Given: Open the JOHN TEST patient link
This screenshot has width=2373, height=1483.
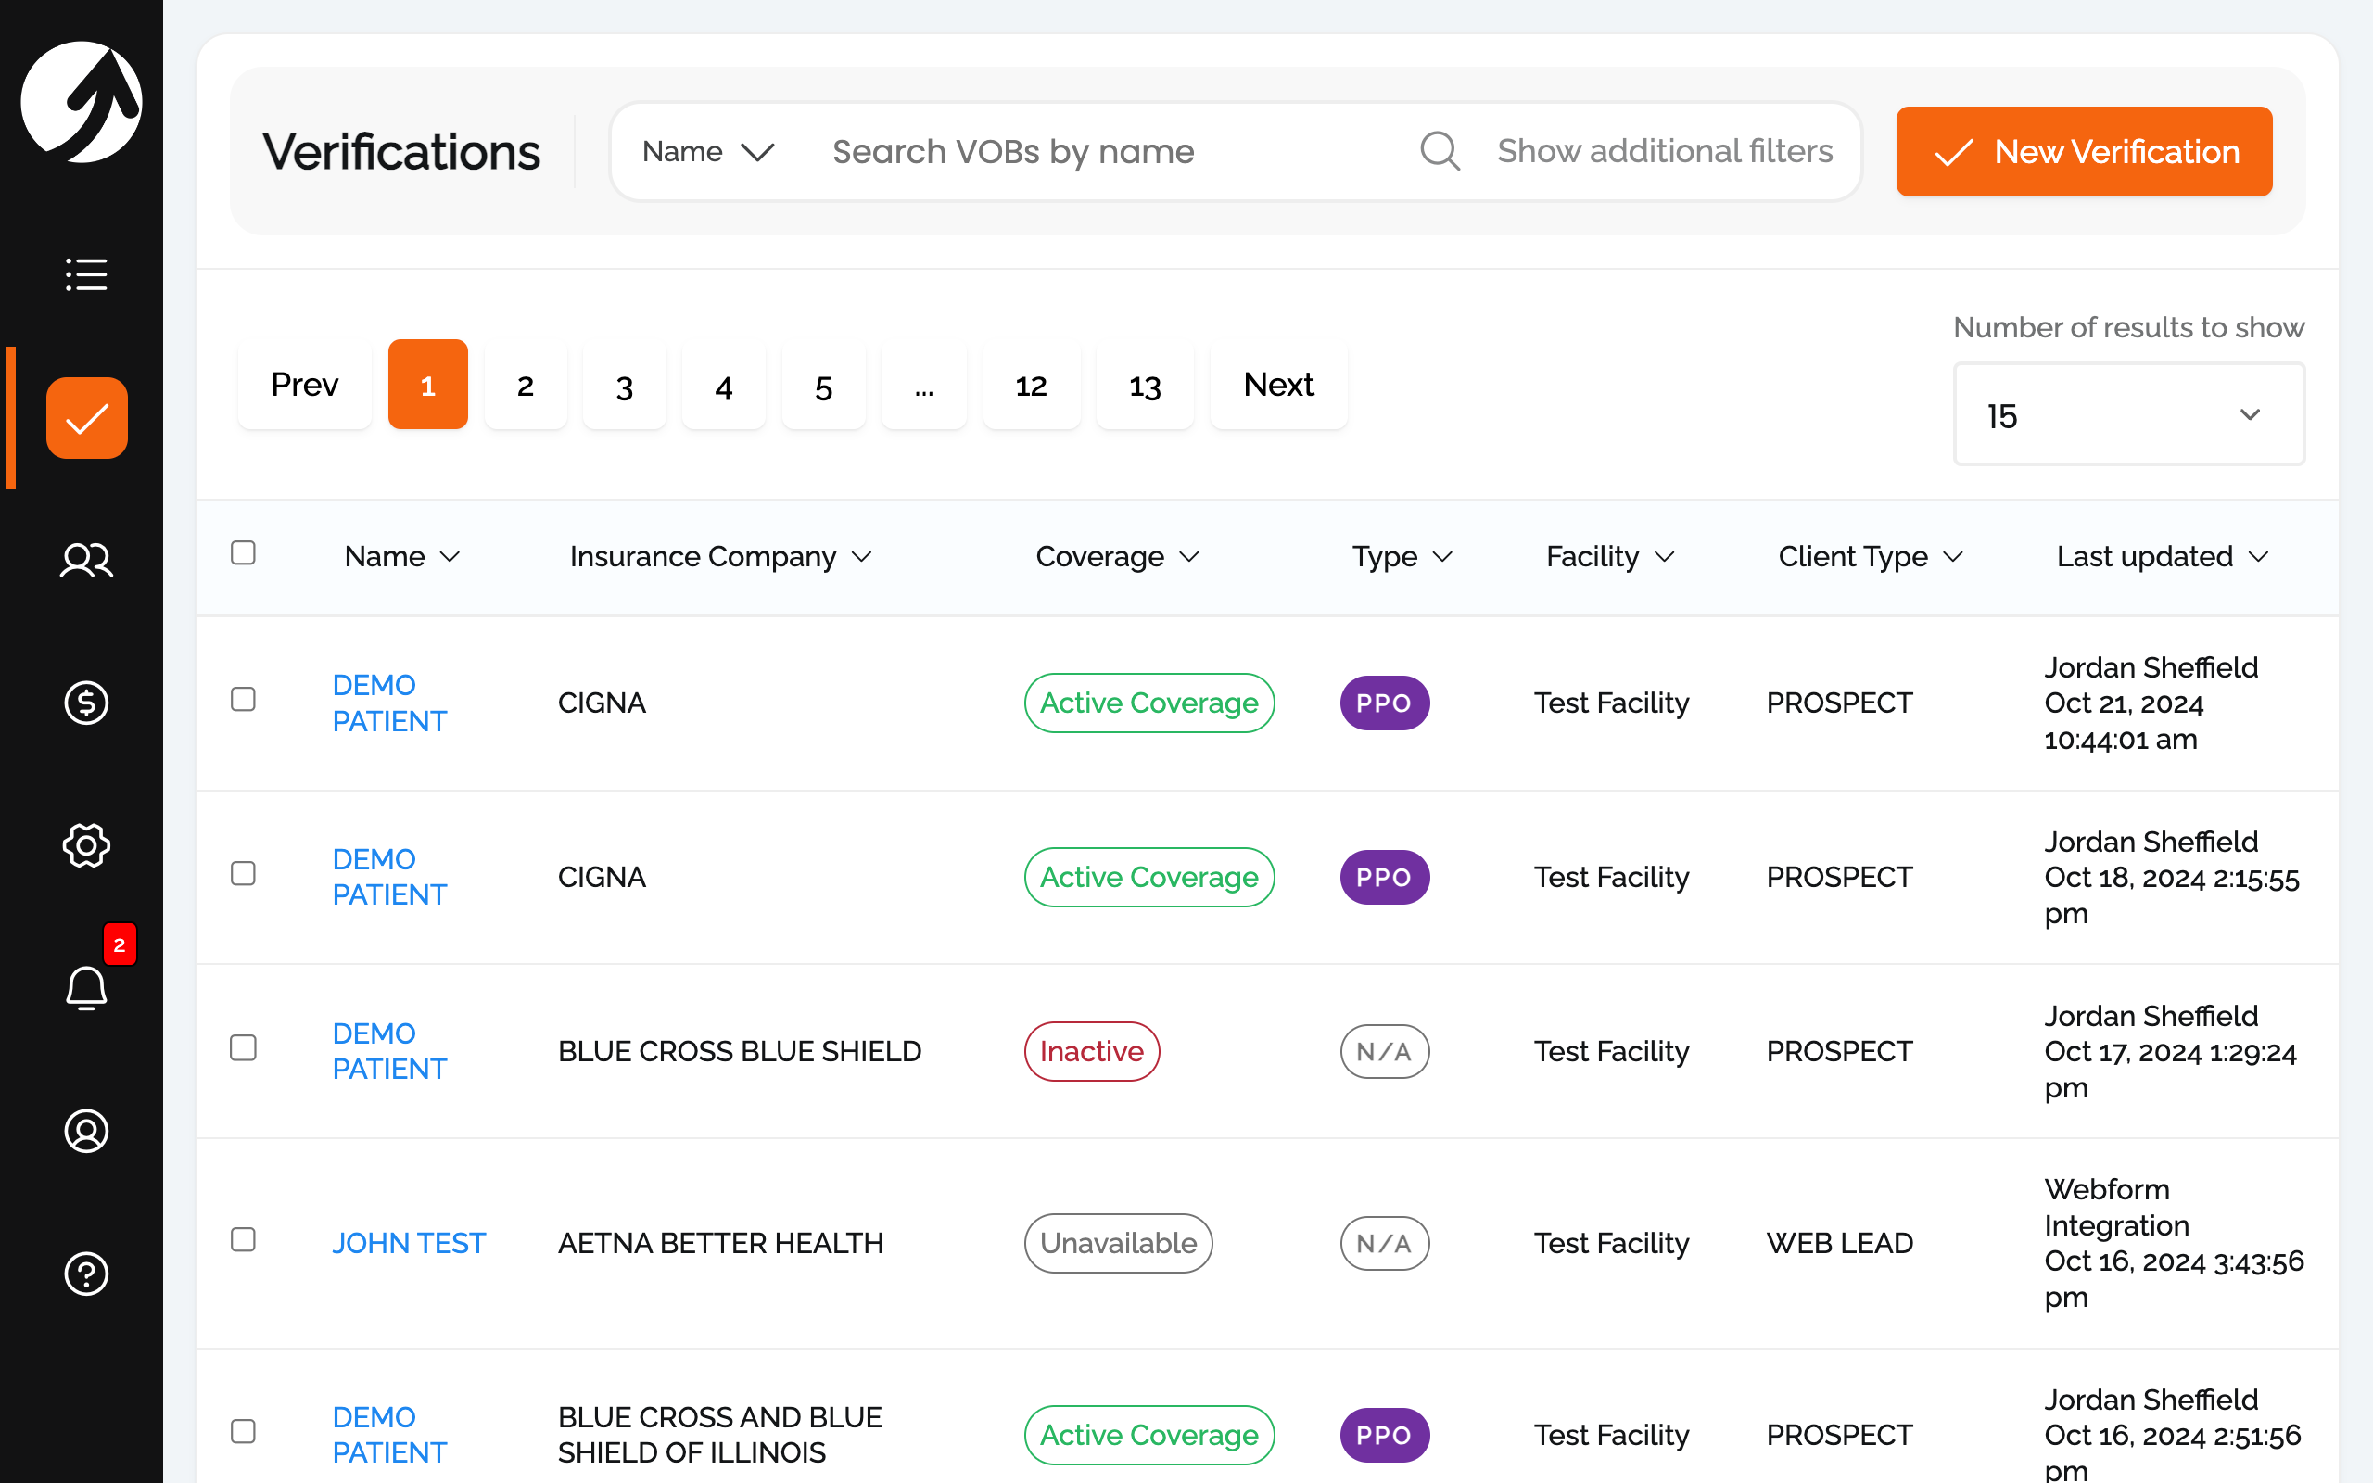Looking at the screenshot, I should pos(408,1243).
